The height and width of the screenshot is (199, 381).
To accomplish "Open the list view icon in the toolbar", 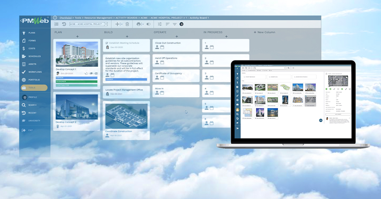I will [56, 24].
